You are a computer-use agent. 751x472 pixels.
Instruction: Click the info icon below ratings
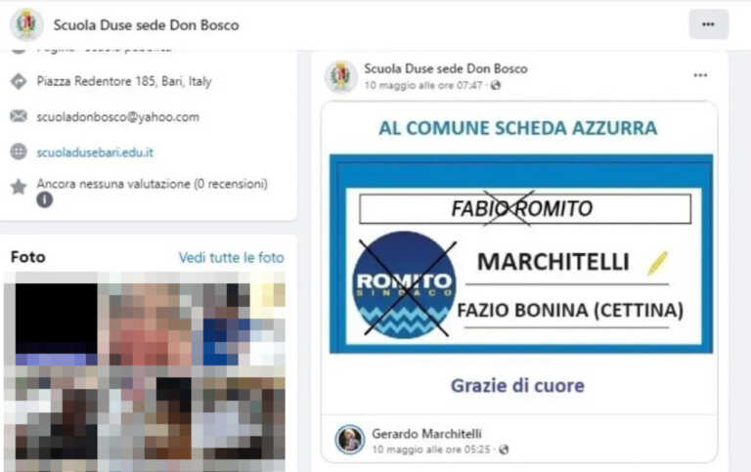coord(45,199)
